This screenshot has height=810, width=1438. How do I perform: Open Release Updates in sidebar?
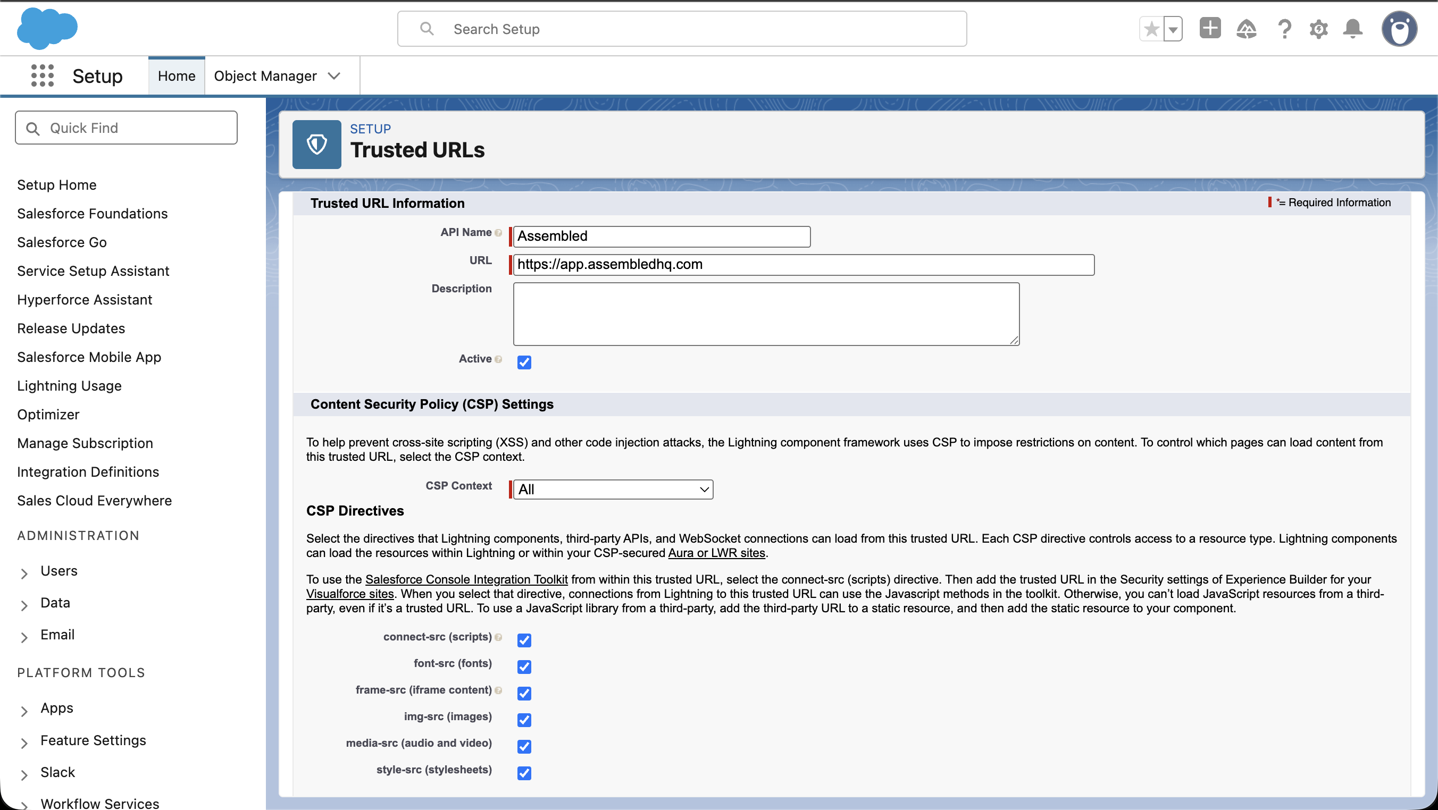tap(71, 328)
